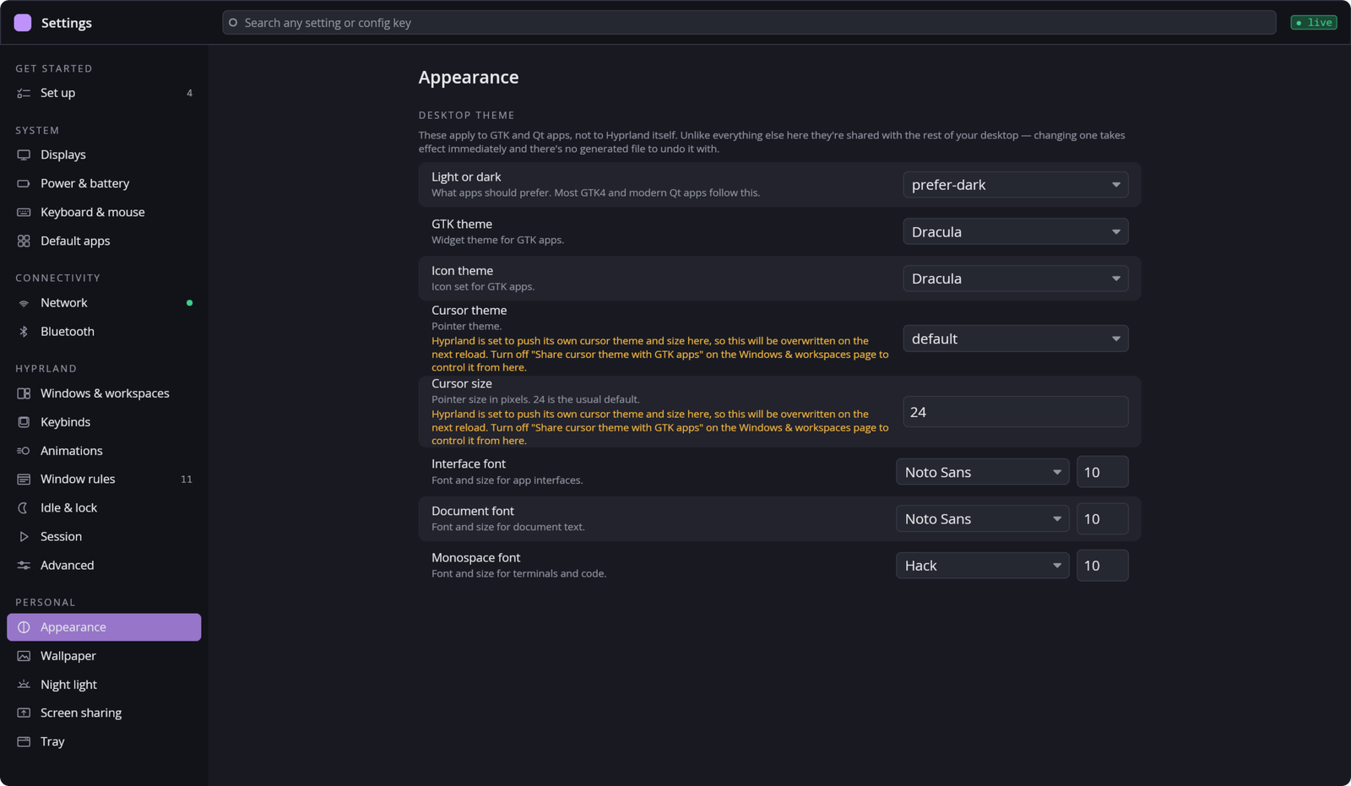
Task: Click the Set up checklist icon
Action: 24,93
